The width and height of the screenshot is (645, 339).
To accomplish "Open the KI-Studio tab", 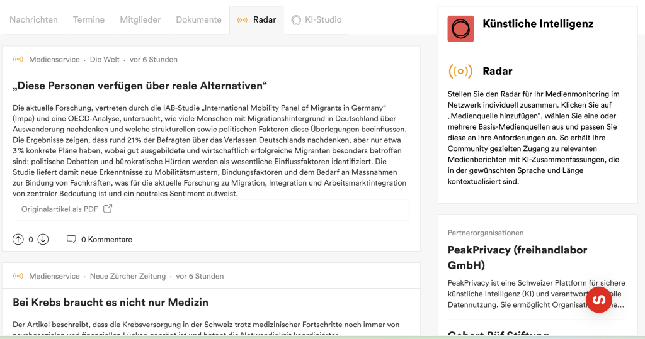I will (316, 19).
